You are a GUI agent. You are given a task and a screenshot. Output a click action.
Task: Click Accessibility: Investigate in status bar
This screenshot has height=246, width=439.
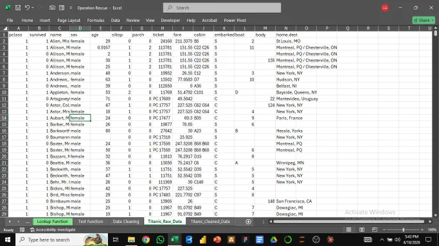53,230
